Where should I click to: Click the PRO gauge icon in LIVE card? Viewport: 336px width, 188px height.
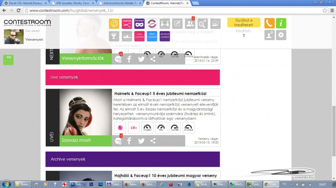[x=161, y=128]
